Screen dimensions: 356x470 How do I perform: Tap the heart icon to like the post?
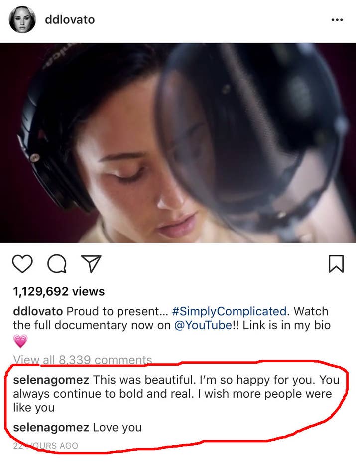tap(21, 264)
